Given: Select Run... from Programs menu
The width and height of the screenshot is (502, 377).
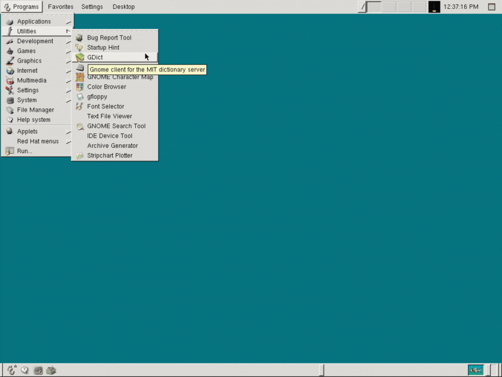Looking at the screenshot, I should point(37,151).
